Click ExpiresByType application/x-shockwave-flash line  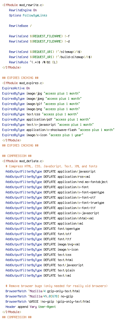pyautogui.click(x=58, y=130)
